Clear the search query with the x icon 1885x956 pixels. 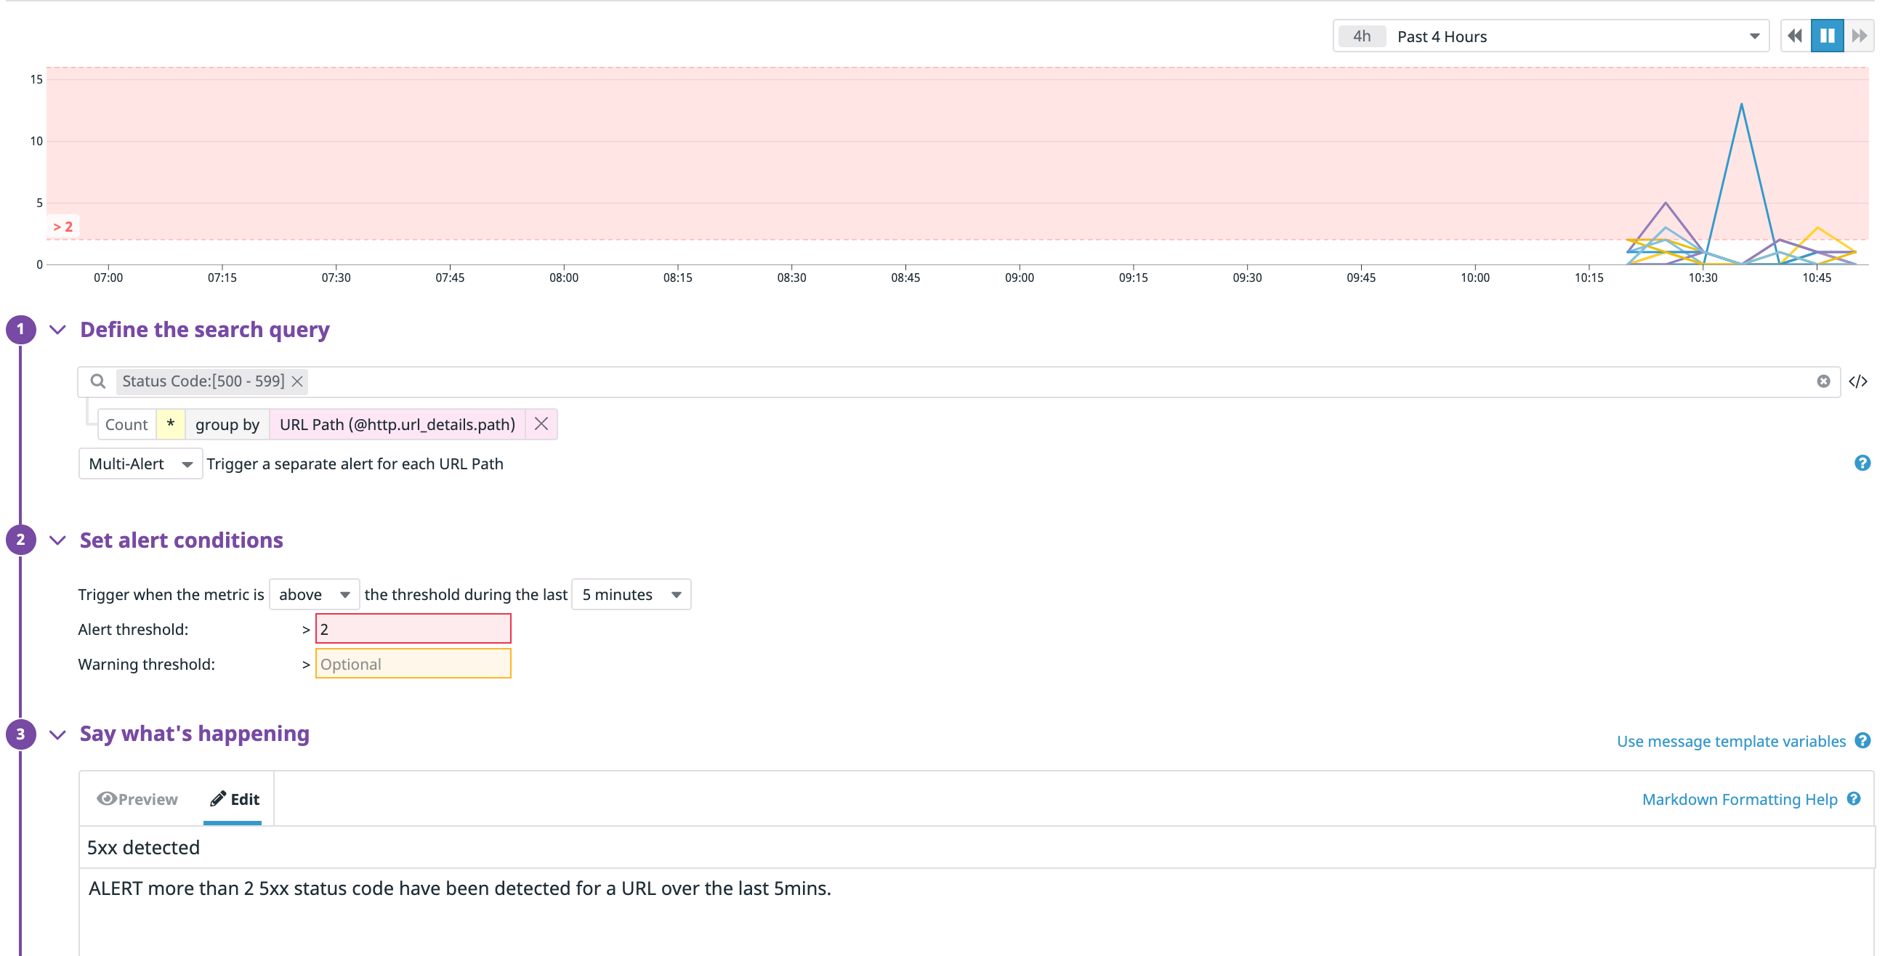[x=1823, y=381]
